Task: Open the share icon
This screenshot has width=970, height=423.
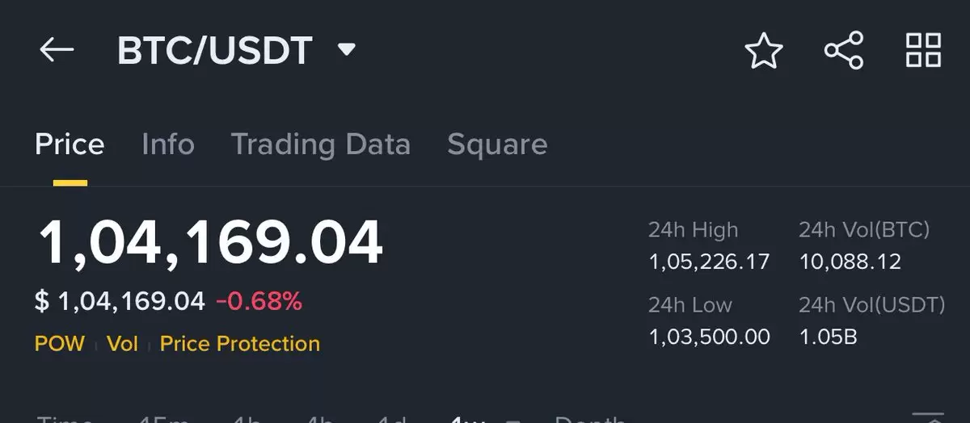Action: [844, 51]
